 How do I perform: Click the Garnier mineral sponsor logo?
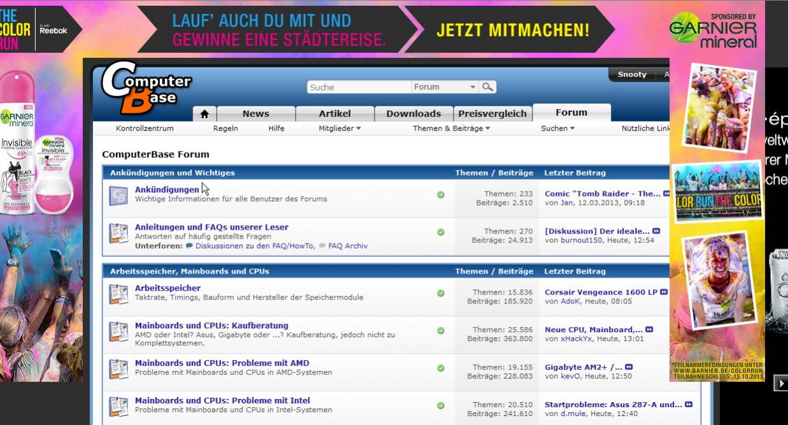(713, 31)
